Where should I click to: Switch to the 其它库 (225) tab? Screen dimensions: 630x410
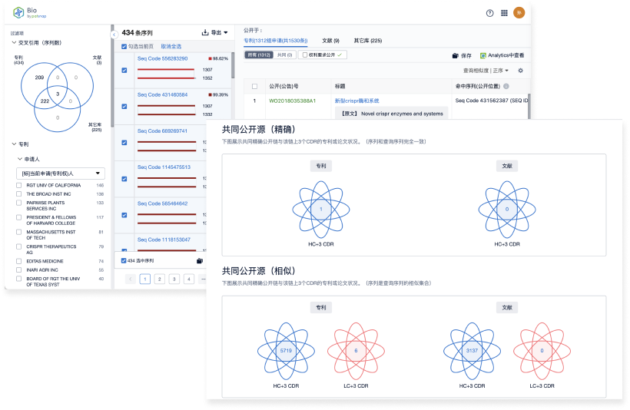(x=366, y=40)
